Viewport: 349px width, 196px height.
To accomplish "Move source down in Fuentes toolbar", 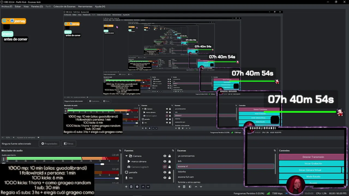I will click(148, 187).
